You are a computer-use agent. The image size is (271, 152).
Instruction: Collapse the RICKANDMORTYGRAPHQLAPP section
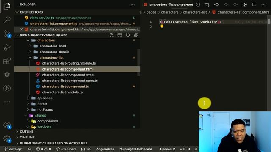[17, 35]
